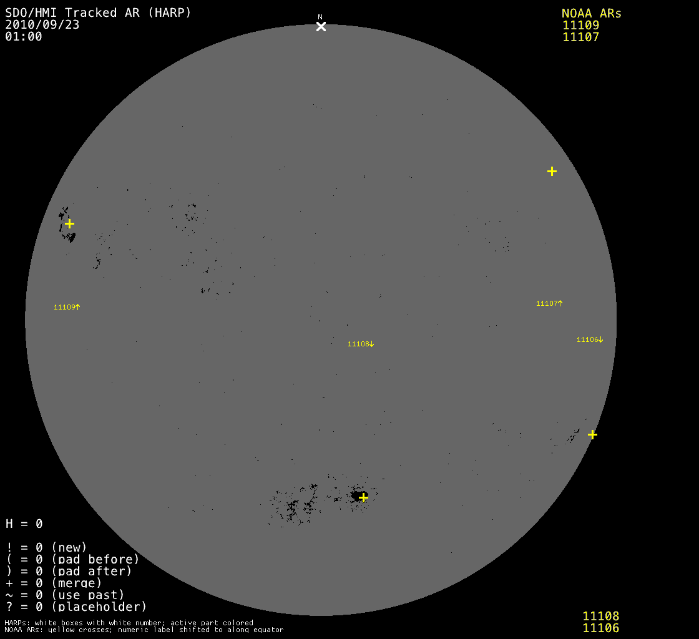Image resolution: width=699 pixels, height=639 pixels.
Task: Select the yellow cross for AR 11106 near limb
Action: coord(592,434)
